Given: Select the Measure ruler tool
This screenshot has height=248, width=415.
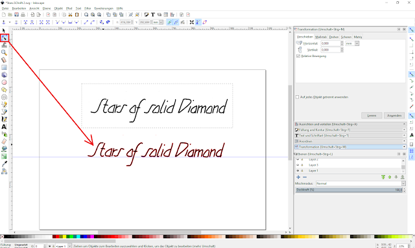Looking at the screenshot, I should pos(4,60).
